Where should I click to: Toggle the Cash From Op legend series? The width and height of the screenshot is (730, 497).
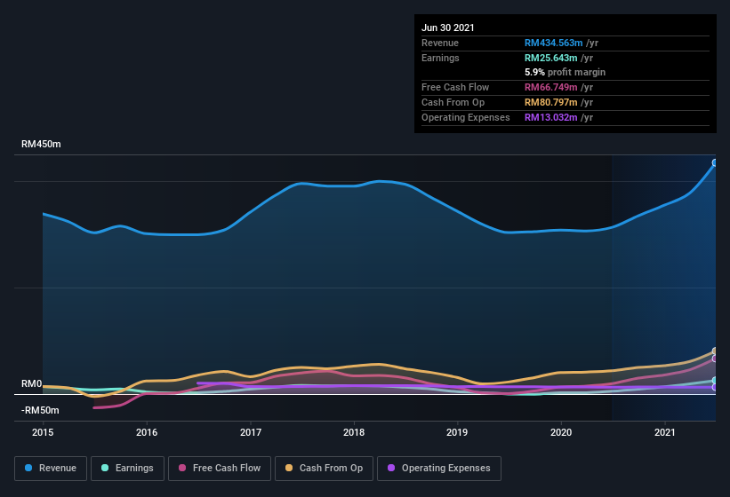point(324,469)
